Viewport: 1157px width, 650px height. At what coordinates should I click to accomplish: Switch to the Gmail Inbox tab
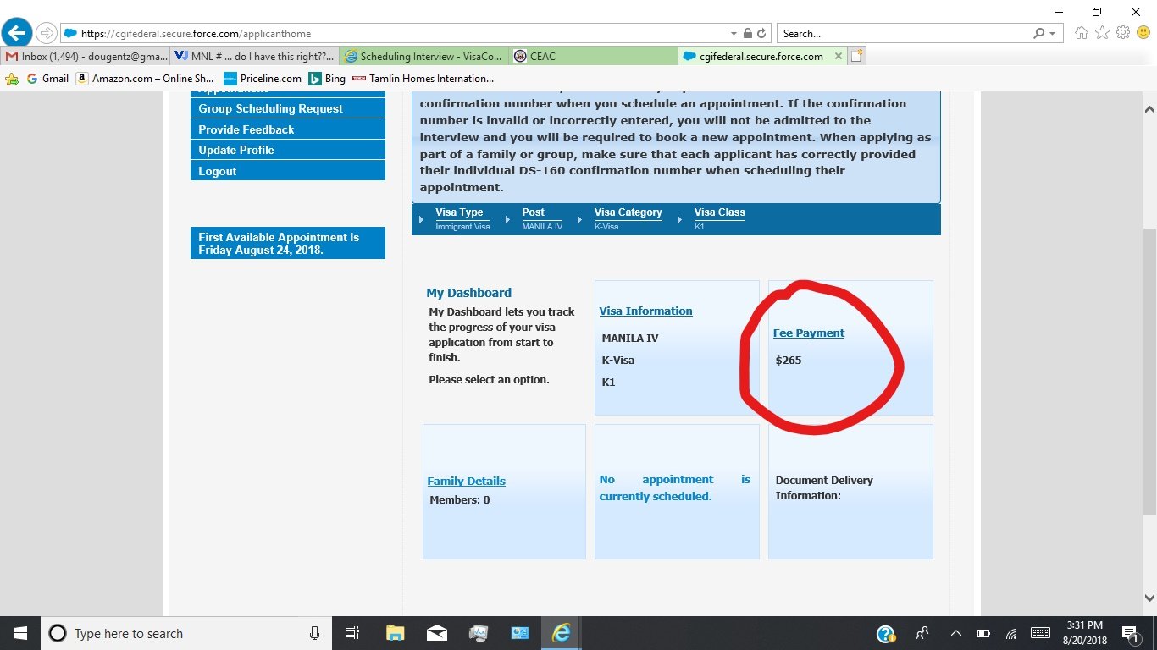tap(86, 56)
